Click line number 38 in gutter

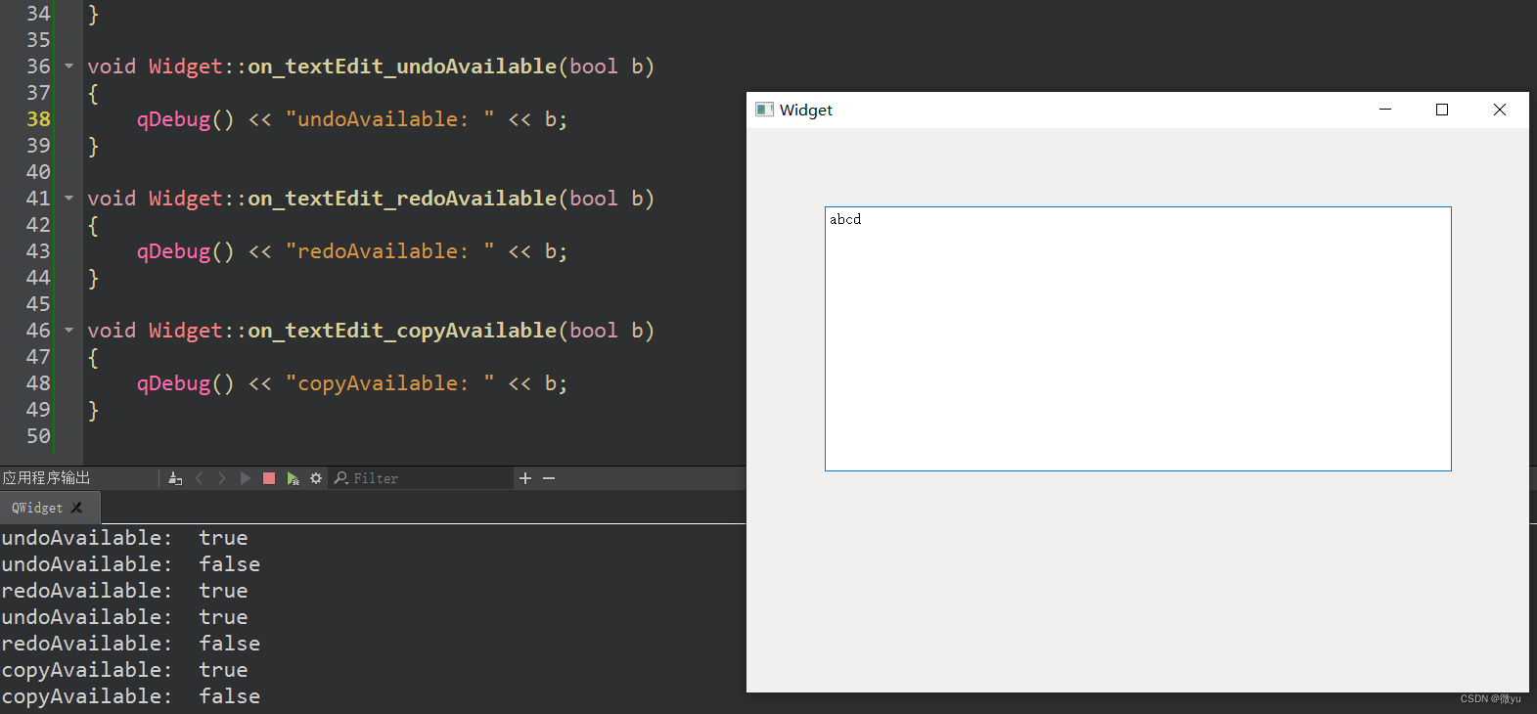pos(38,119)
